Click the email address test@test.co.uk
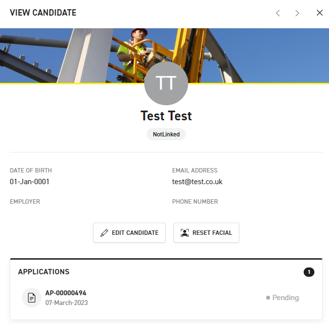The width and height of the screenshot is (329, 324). click(x=197, y=182)
